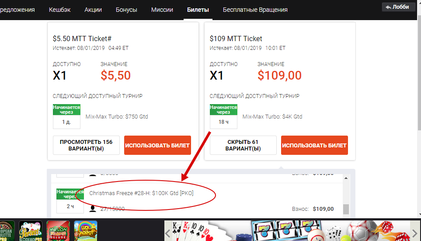Open European Roulette Pro game icon
This screenshot has width=421, height=241.
click(6, 231)
